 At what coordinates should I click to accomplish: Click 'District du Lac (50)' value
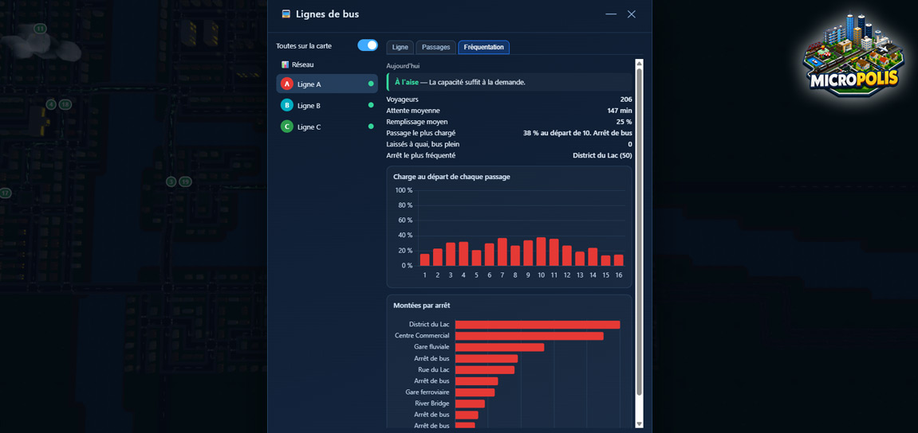(x=602, y=155)
